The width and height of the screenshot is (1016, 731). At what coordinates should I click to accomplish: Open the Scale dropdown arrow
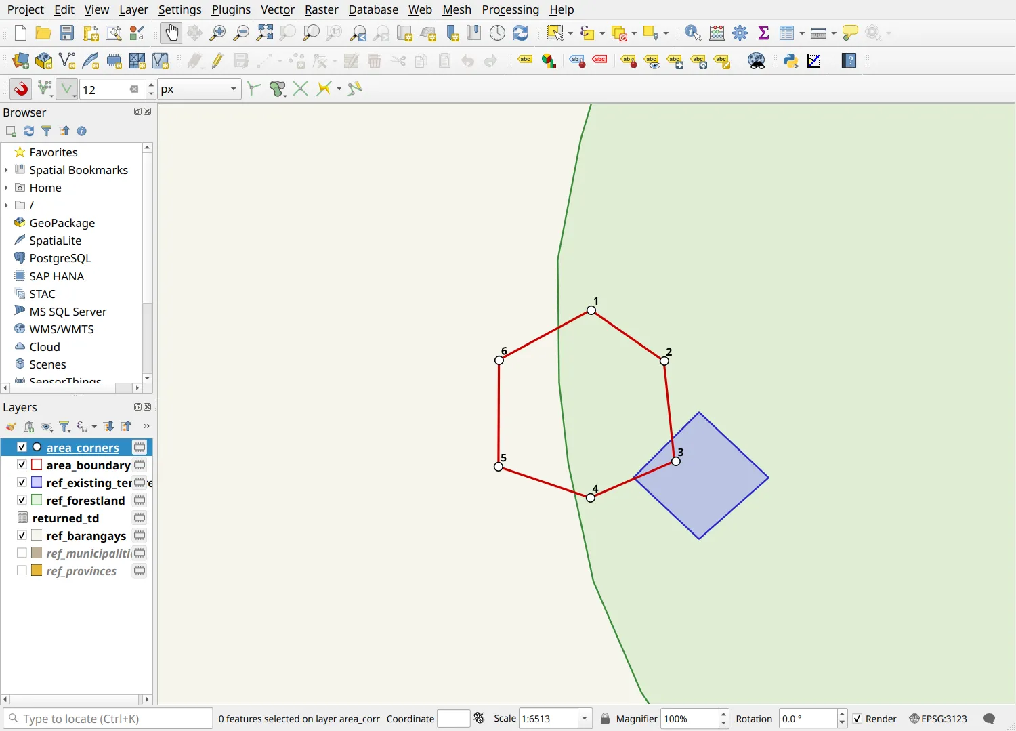[585, 719]
